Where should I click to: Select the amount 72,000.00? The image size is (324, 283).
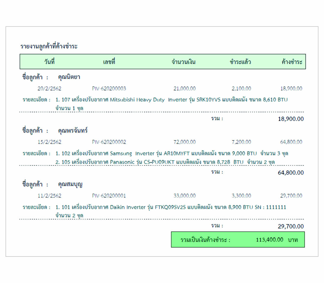tap(184, 142)
